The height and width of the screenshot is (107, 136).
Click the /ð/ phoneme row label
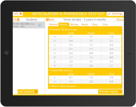(x=55, y=58)
